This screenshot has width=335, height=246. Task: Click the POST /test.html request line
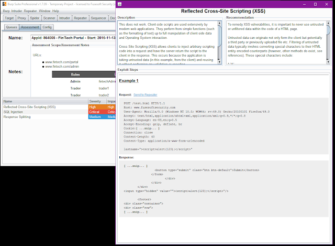(144, 103)
